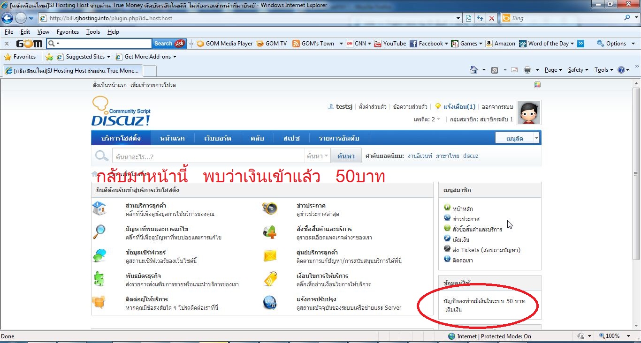641x343 pixels.
Task: Click ติดต่อเรา in the member menu
Action: 463,261
